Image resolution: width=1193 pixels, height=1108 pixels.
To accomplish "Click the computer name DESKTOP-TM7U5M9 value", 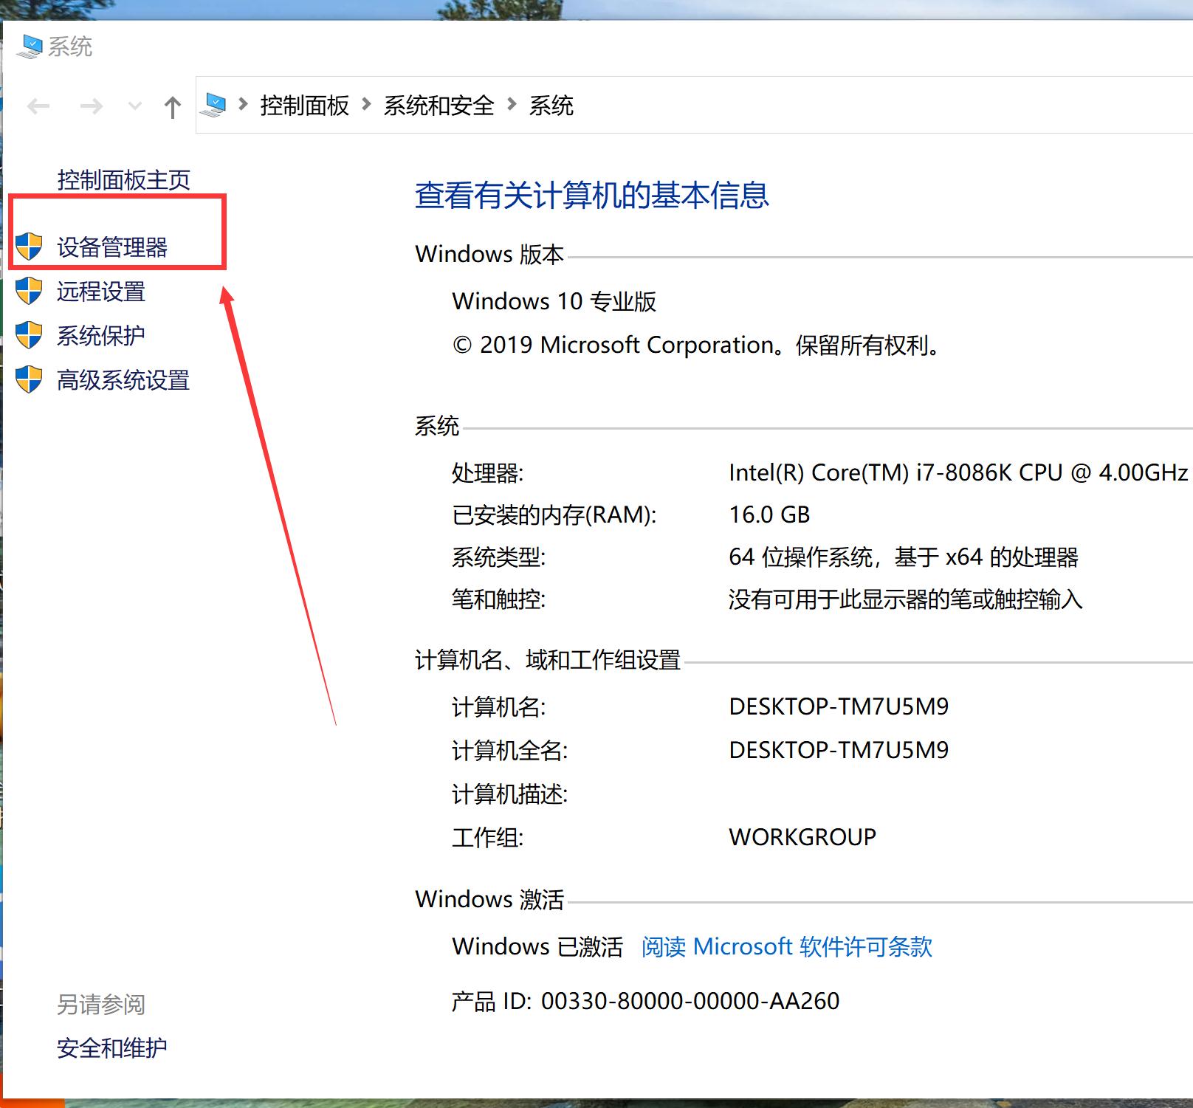I will pos(838,706).
